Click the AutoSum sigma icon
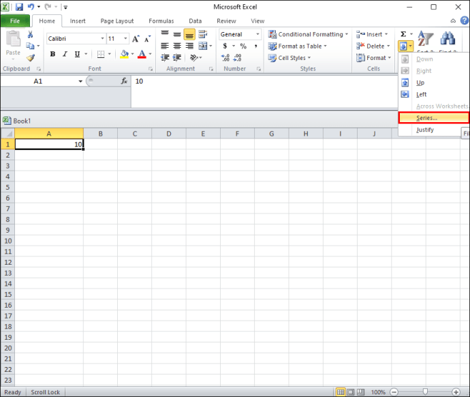The height and width of the screenshot is (397, 470). coord(403,34)
